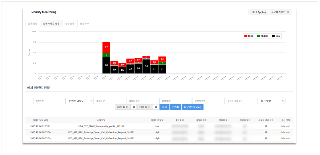The width and height of the screenshot is (320, 155).
Task: Click the 검색 search button
Action: [x=164, y=107]
